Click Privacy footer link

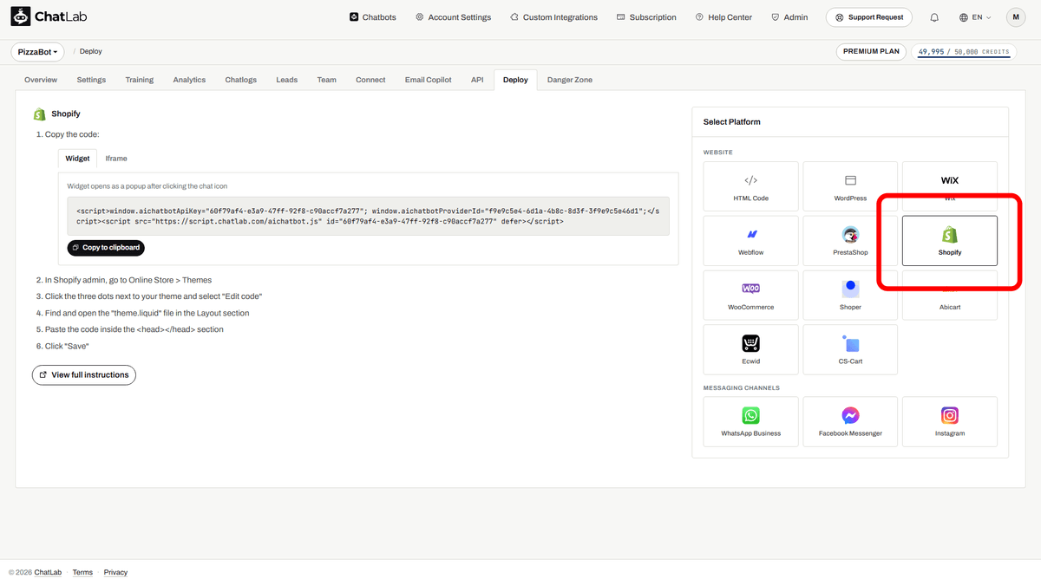point(115,572)
